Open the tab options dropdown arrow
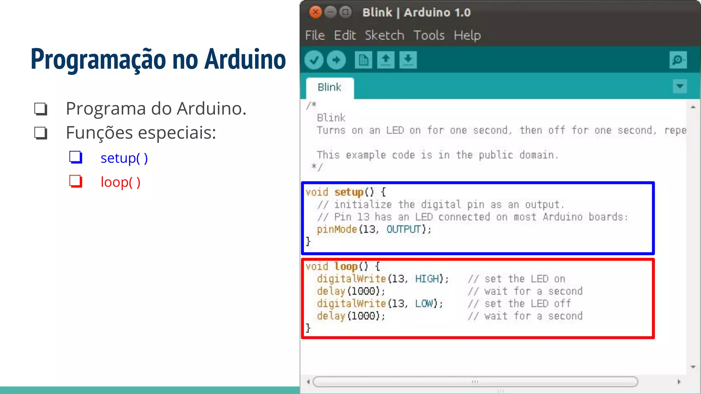The image size is (701, 394). (x=680, y=86)
